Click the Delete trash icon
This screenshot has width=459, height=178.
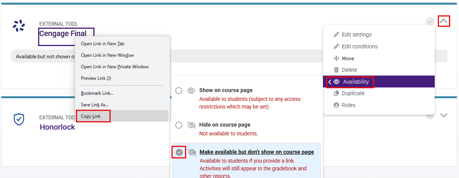pyautogui.click(x=336, y=70)
